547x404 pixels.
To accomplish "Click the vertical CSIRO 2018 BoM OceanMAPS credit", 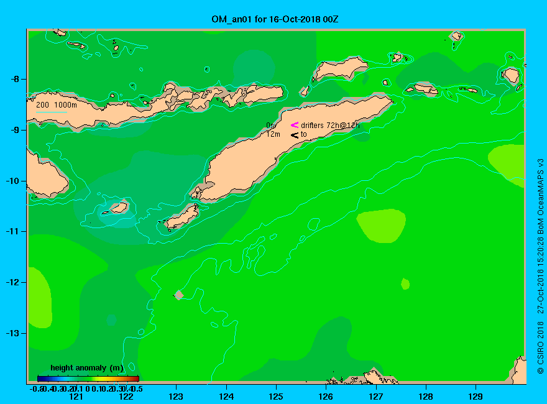I will (540, 266).
